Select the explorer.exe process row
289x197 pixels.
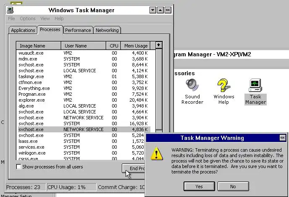pos(84,100)
